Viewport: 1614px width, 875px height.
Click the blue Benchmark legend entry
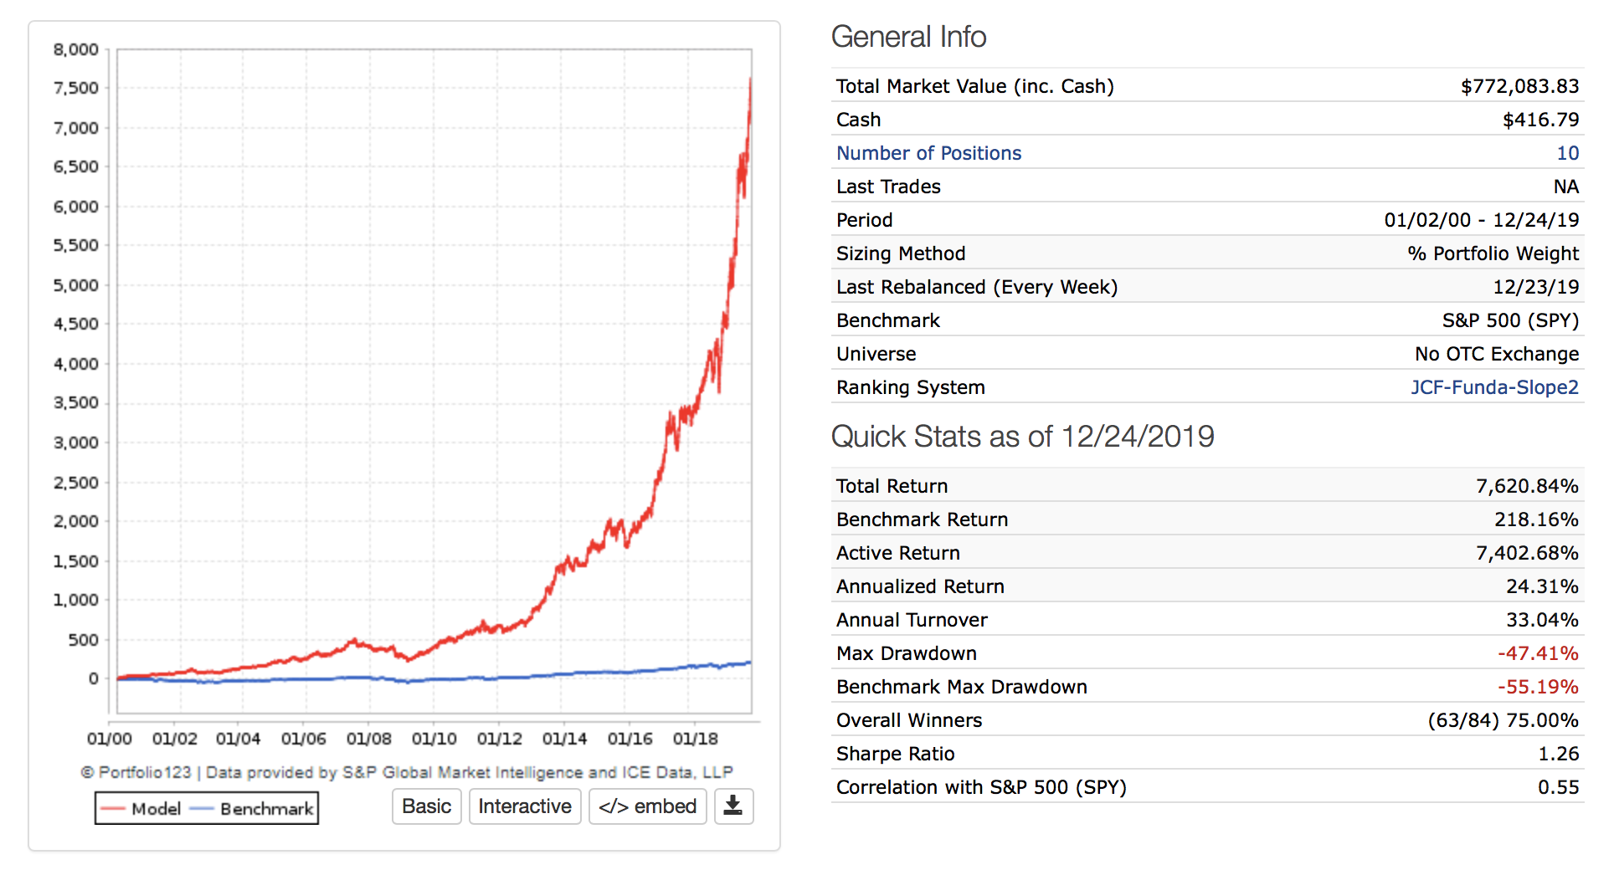tap(254, 809)
